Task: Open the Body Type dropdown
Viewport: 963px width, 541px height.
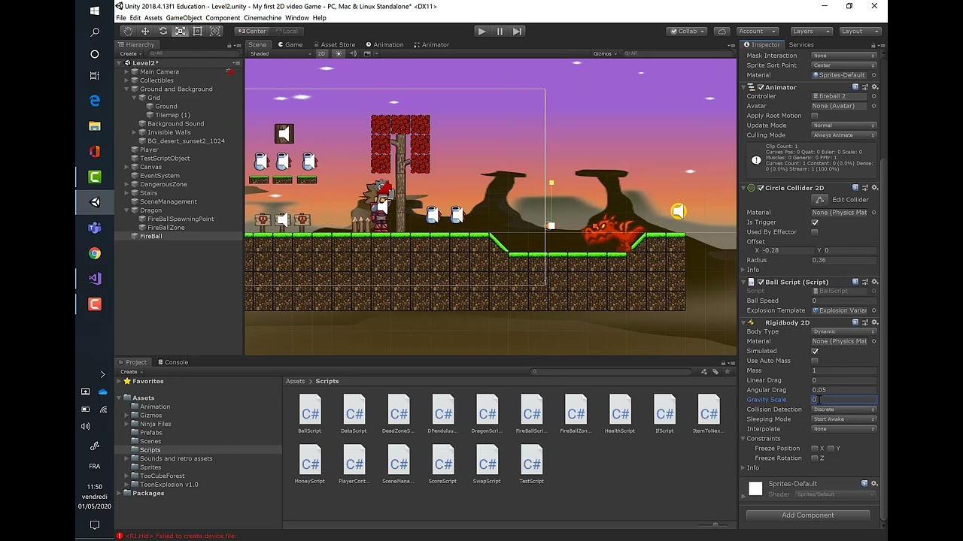Action: click(843, 331)
